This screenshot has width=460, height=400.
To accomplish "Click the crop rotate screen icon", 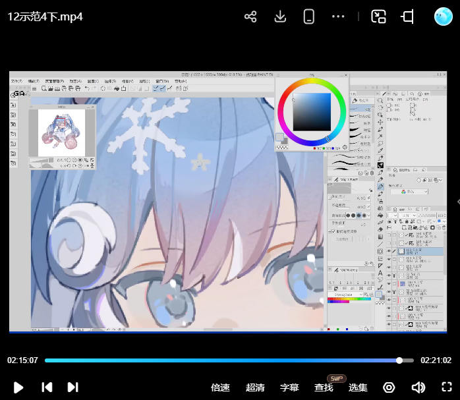I will 408,16.
